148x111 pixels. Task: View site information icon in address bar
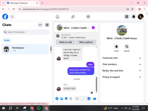coord(20,9)
